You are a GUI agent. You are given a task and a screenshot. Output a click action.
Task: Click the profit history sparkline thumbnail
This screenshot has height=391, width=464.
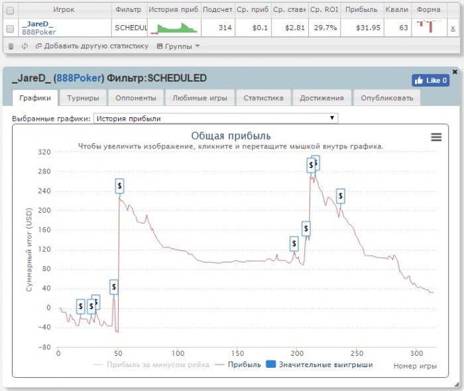[174, 28]
